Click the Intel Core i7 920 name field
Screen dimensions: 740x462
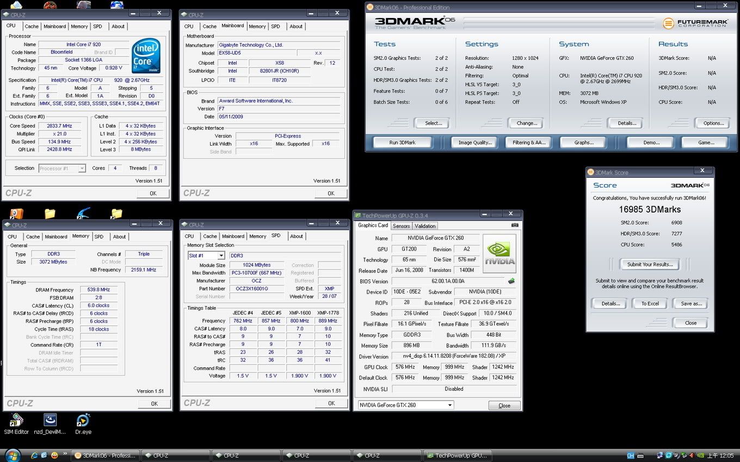(83, 45)
